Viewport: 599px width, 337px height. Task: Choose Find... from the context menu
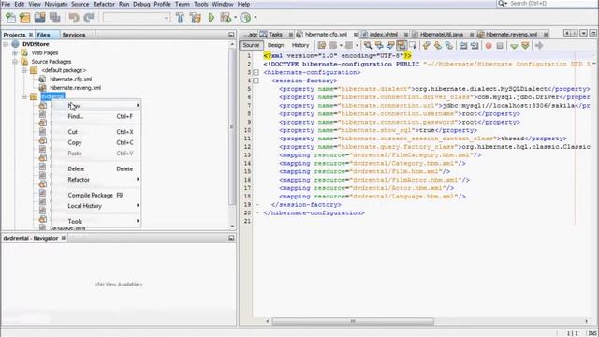coord(96,116)
